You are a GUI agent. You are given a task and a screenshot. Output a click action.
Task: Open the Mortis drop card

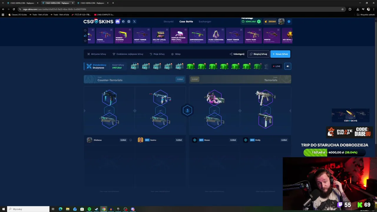pos(272,36)
